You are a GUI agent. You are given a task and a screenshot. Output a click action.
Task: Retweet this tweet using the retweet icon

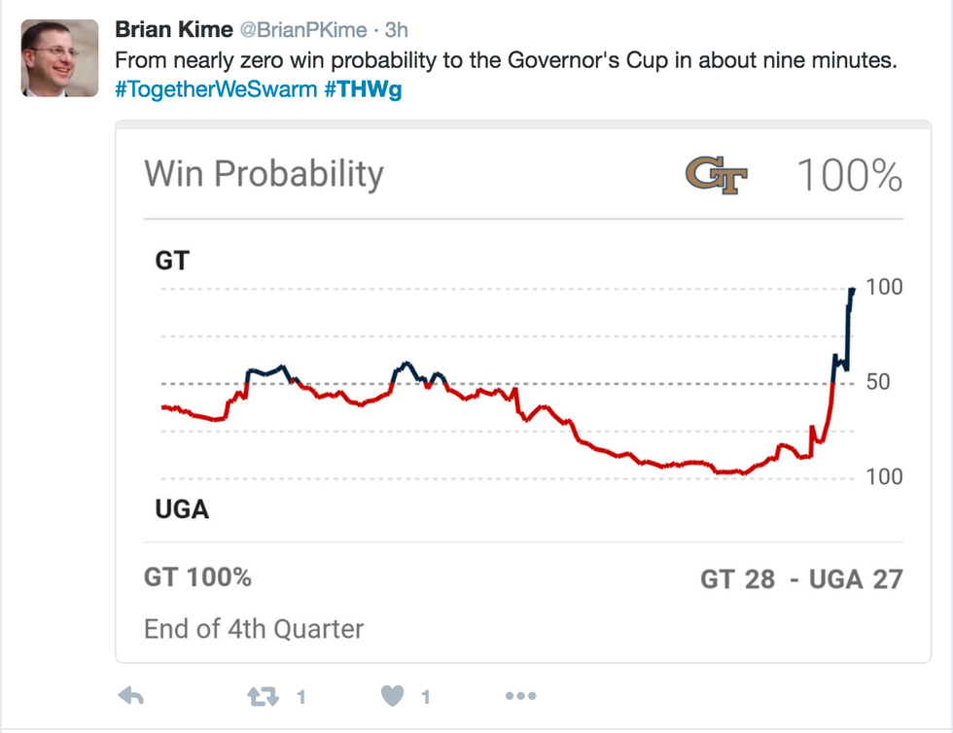pos(264,696)
